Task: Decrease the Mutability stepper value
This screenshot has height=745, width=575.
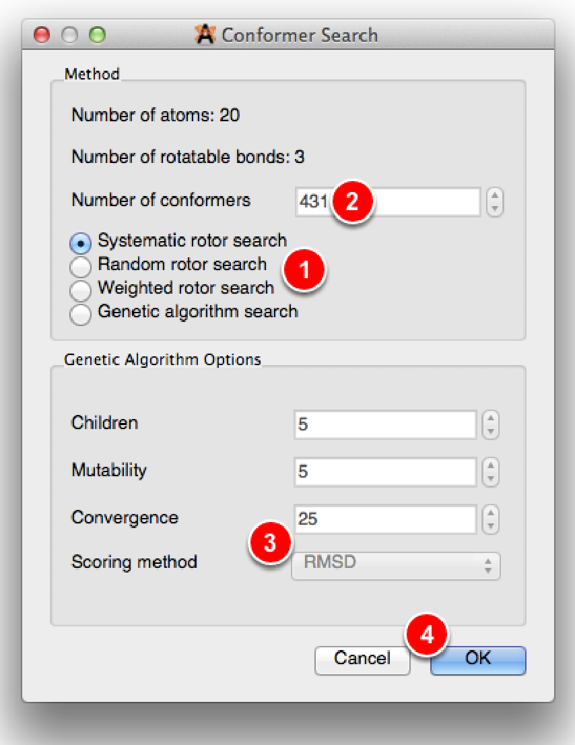Action: (491, 478)
